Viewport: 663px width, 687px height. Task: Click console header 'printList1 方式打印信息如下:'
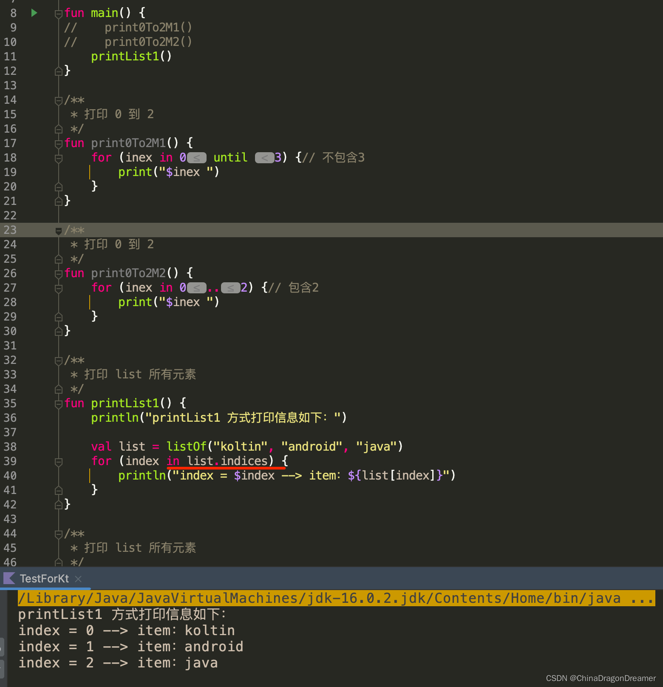pyautogui.click(x=122, y=614)
